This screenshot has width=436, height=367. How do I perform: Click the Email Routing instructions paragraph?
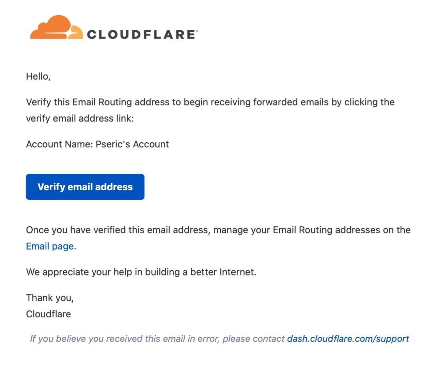[210, 110]
